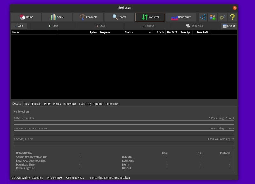Viewport: 255px width, 184px height.
Task: Click the Seeds and Peers availability bar
Action: tap(124, 144)
